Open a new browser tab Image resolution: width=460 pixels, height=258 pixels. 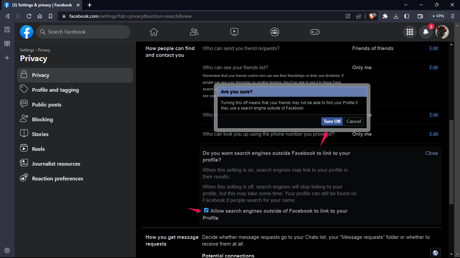point(90,5)
